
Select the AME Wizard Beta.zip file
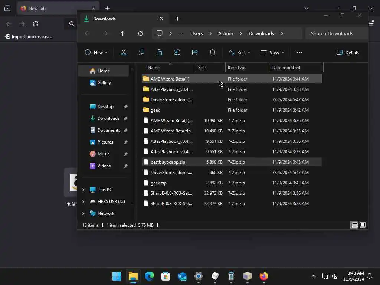point(232,131)
